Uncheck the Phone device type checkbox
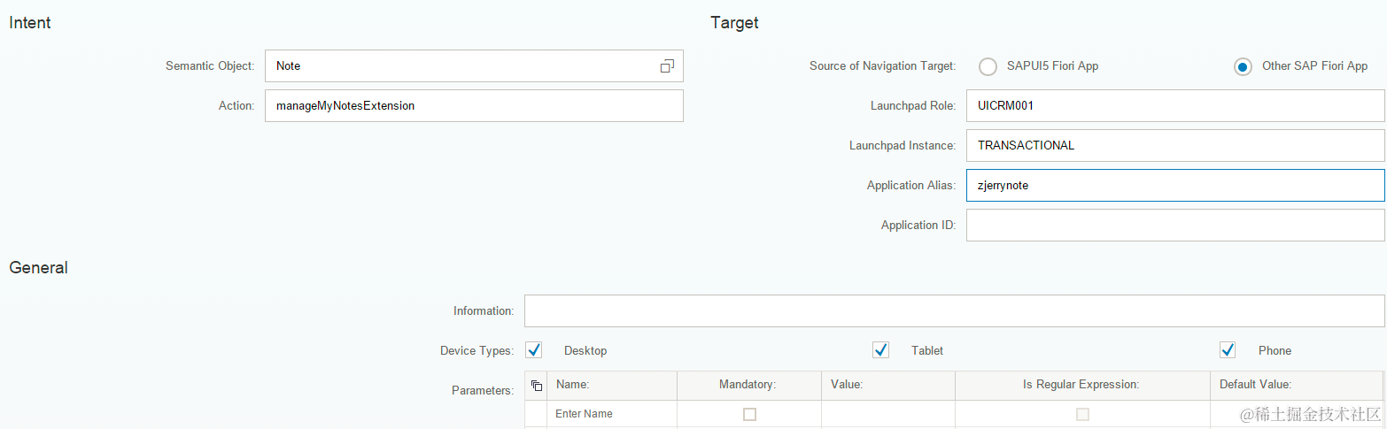The height and width of the screenshot is (429, 1387). click(x=1228, y=350)
